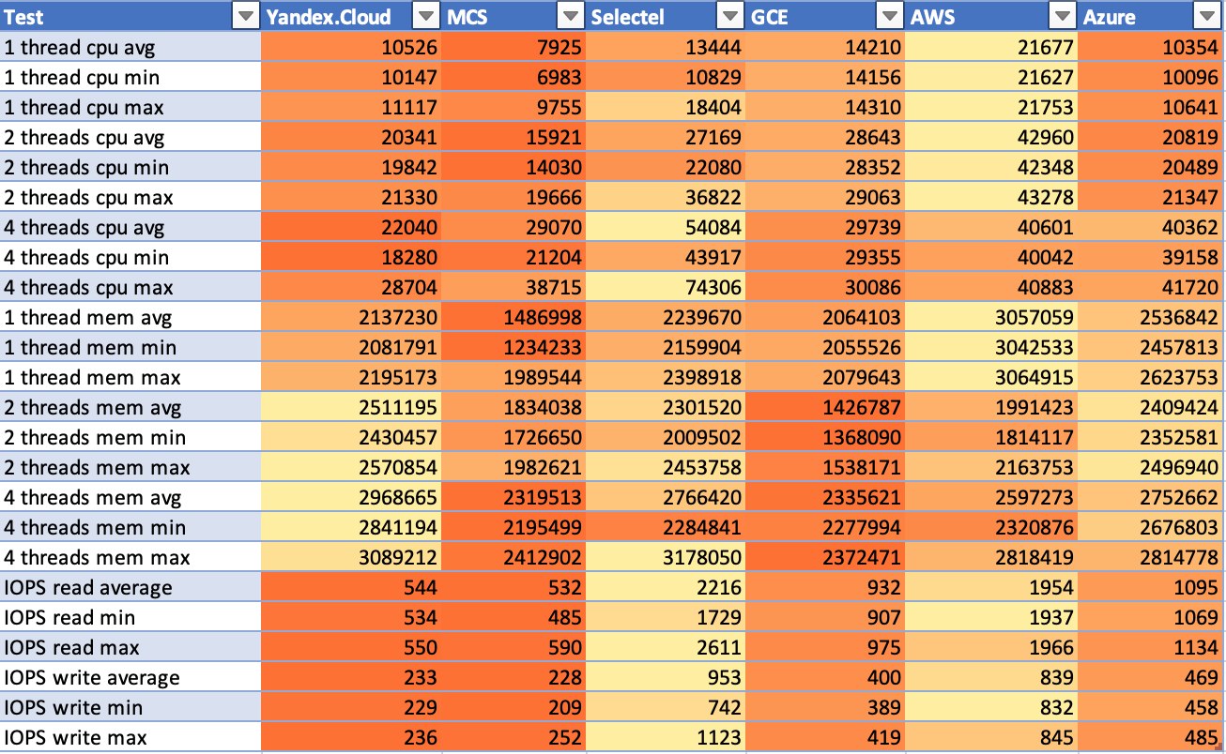1226x754 pixels.
Task: Select the cell containing 21677
Action: coord(991,48)
